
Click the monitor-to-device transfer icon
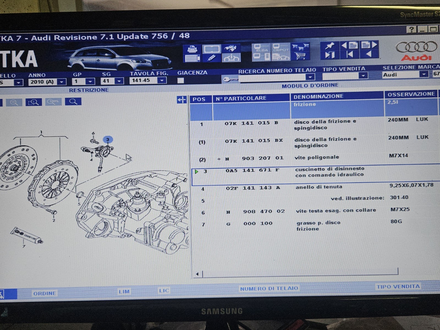261,57
